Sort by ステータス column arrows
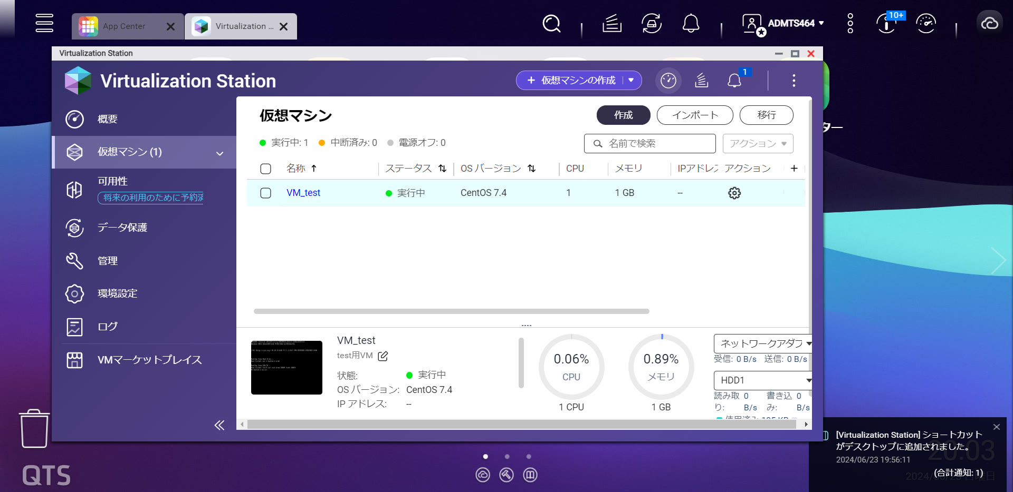 442,168
